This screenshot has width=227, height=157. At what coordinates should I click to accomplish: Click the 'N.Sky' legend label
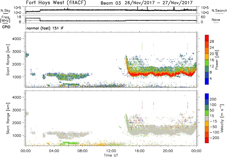coord(5,10)
